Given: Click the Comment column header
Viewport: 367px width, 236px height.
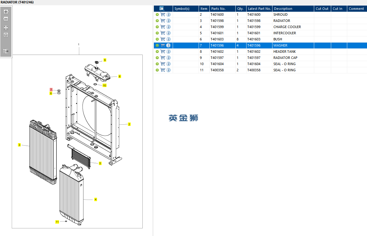Looking at the screenshot, I should pos(357,9).
